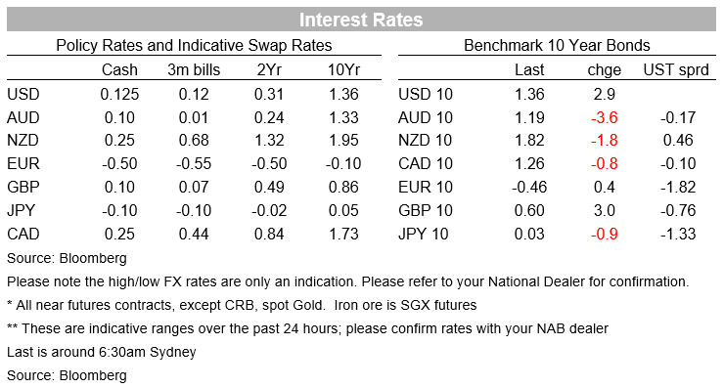Screen dimensions: 724x388
Task: Select NZD 10Yr swap rate 1.95
Action: (x=343, y=141)
